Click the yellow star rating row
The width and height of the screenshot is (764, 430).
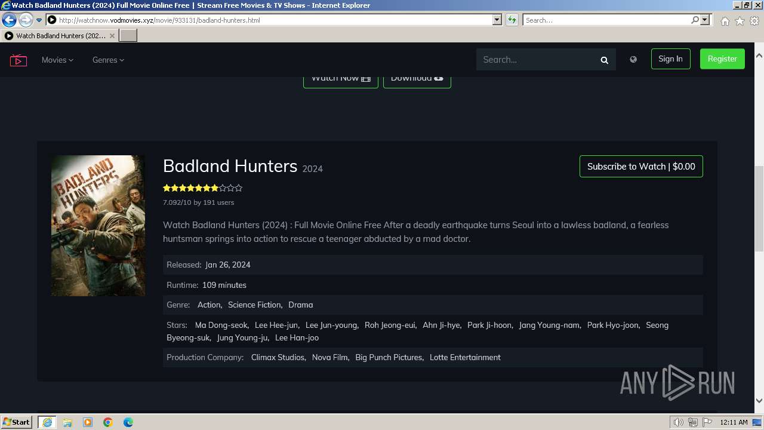point(202,188)
